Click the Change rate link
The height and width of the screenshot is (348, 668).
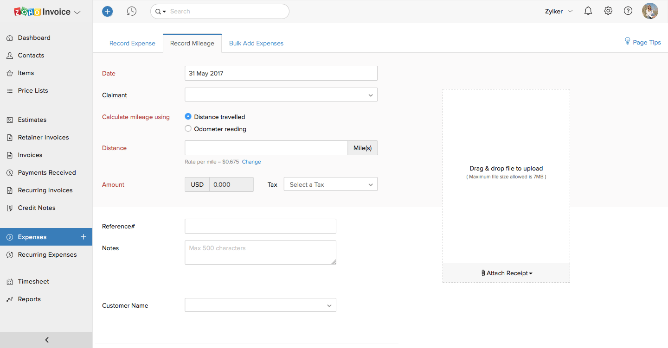click(x=251, y=162)
